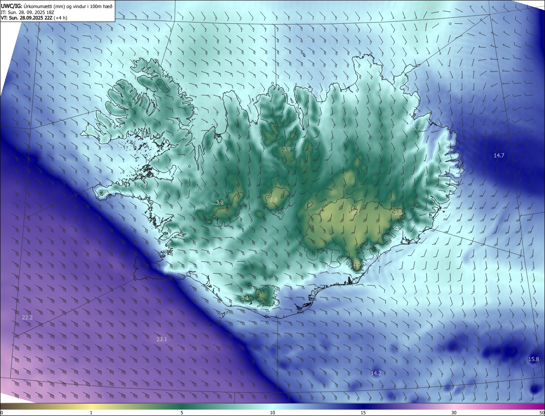Click the 2.5 value label
Screen dimensions: 545x416
[x=357, y=264]
